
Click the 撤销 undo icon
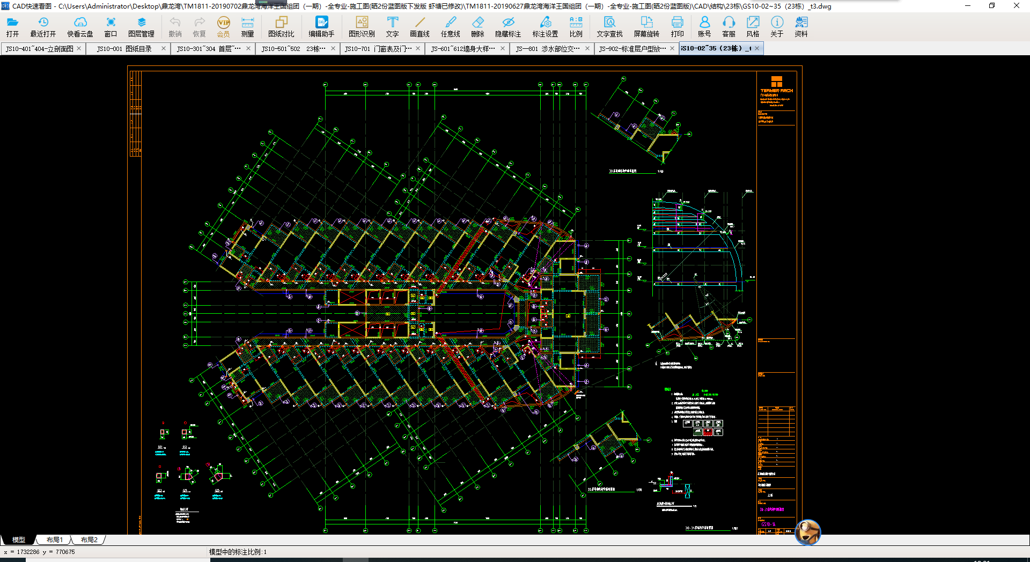tap(175, 27)
